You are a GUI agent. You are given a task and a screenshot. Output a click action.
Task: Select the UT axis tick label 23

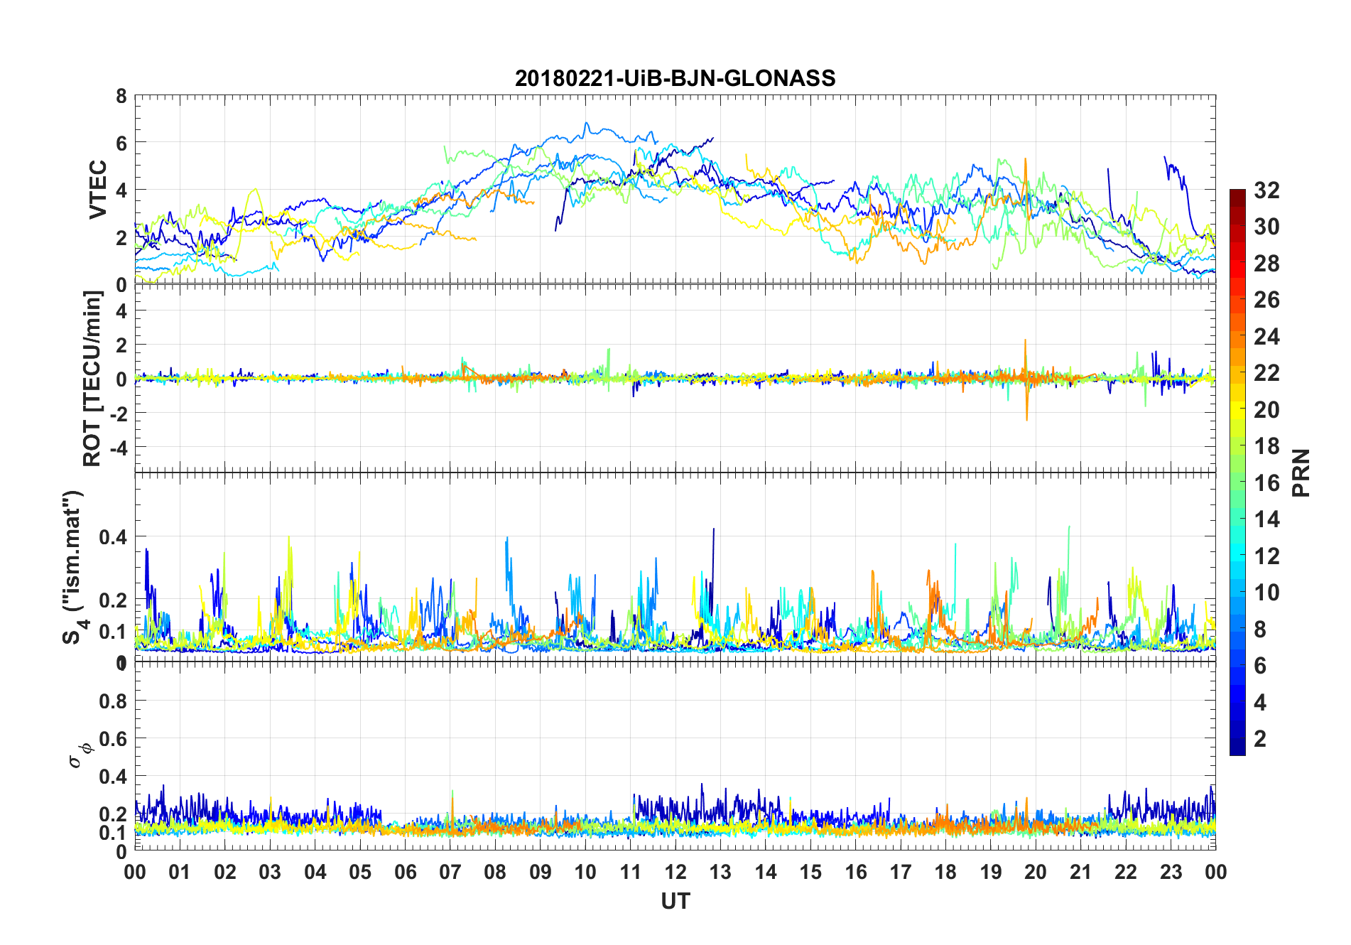[1171, 872]
